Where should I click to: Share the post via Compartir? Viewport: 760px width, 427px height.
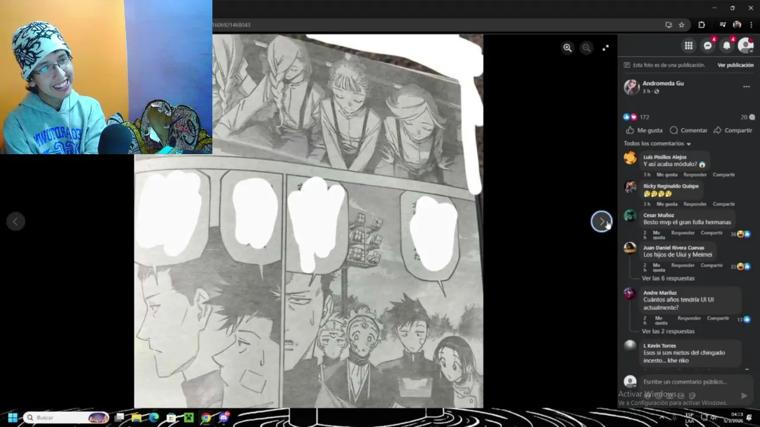(733, 130)
